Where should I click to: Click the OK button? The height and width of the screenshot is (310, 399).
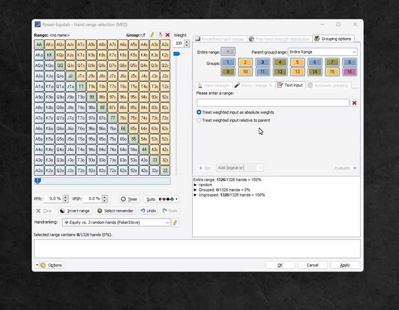pyautogui.click(x=280, y=265)
